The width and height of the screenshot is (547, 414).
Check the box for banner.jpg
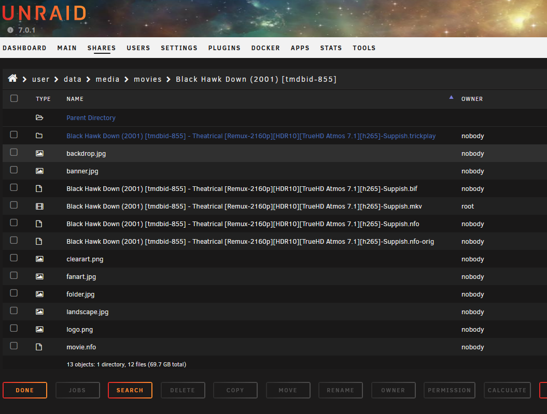14,170
